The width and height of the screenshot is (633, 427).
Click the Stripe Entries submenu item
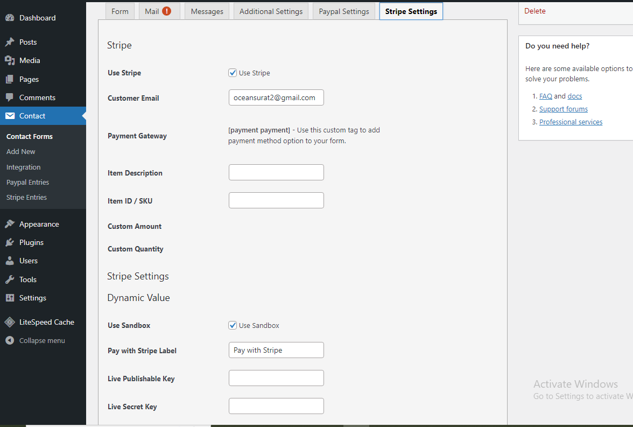[26, 197]
